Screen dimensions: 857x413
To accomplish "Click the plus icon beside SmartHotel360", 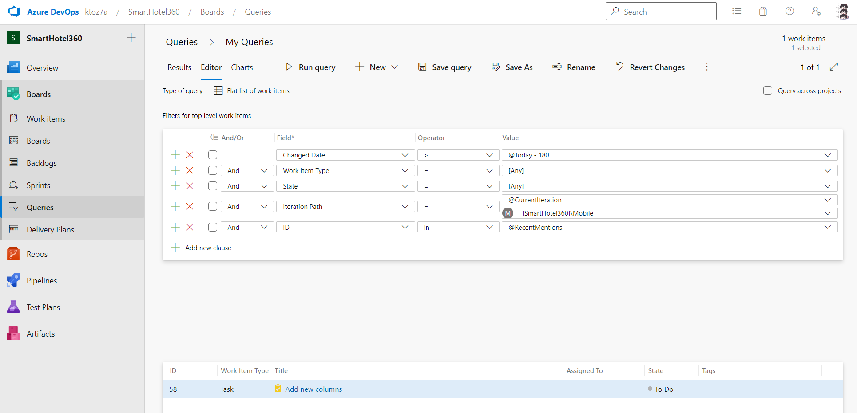I will (x=131, y=38).
